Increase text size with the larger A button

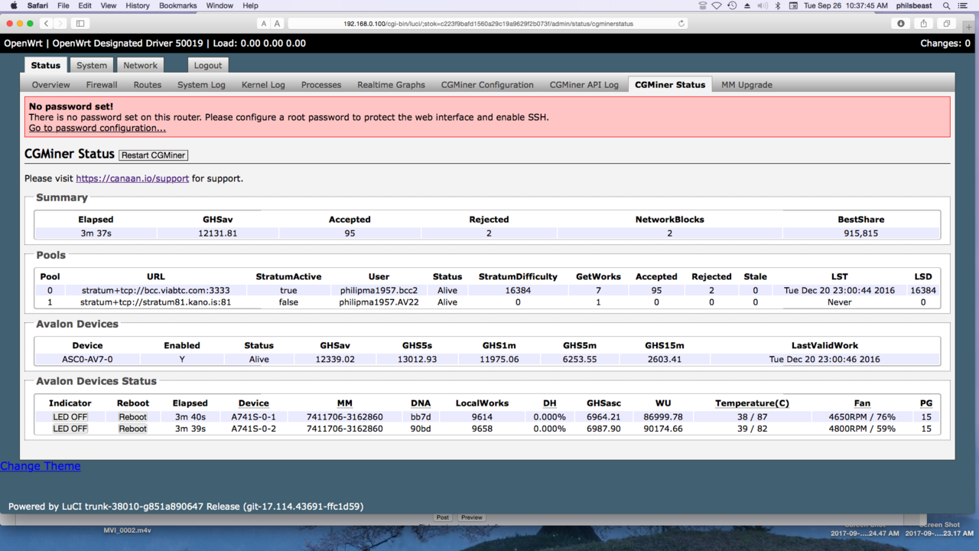click(x=278, y=24)
